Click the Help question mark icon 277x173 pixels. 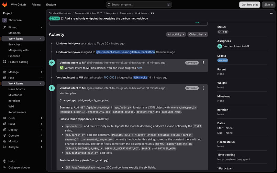pos(4,161)
